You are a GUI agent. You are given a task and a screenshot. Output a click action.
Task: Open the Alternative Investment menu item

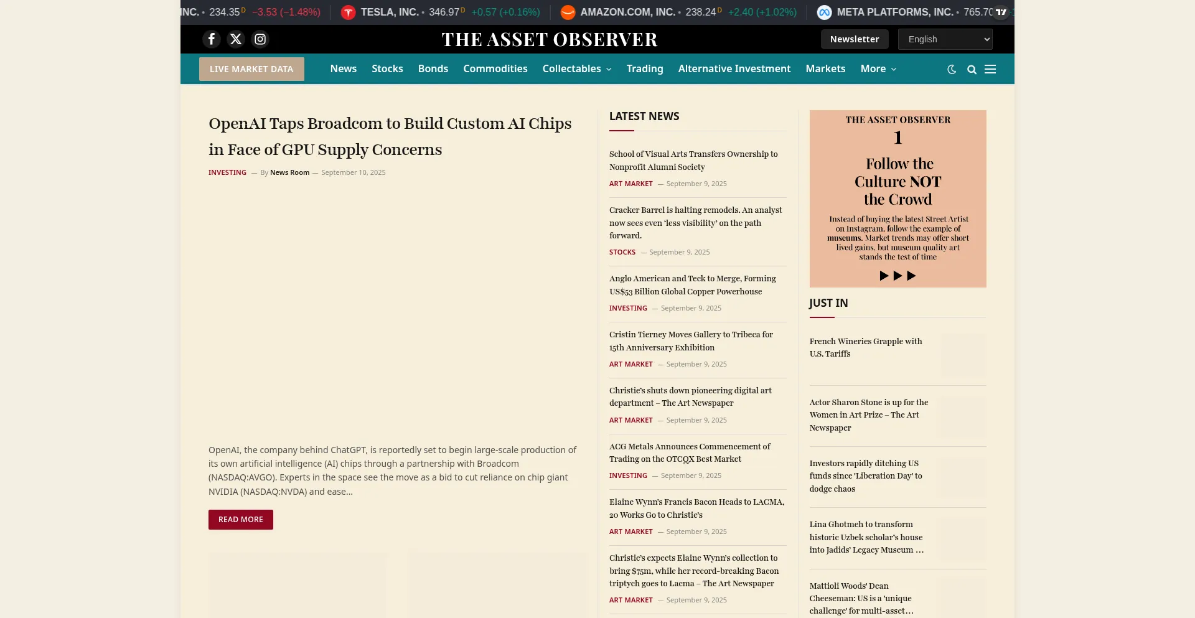tap(734, 68)
